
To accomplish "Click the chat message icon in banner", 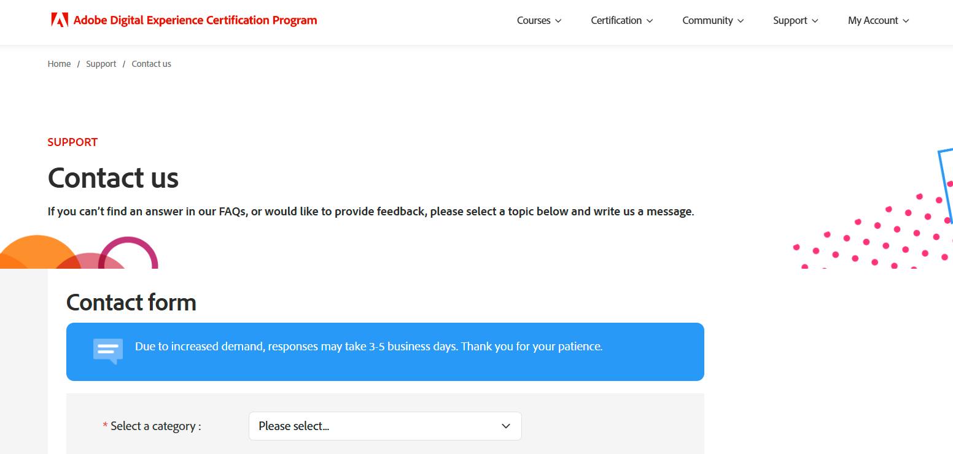I will pyautogui.click(x=107, y=351).
